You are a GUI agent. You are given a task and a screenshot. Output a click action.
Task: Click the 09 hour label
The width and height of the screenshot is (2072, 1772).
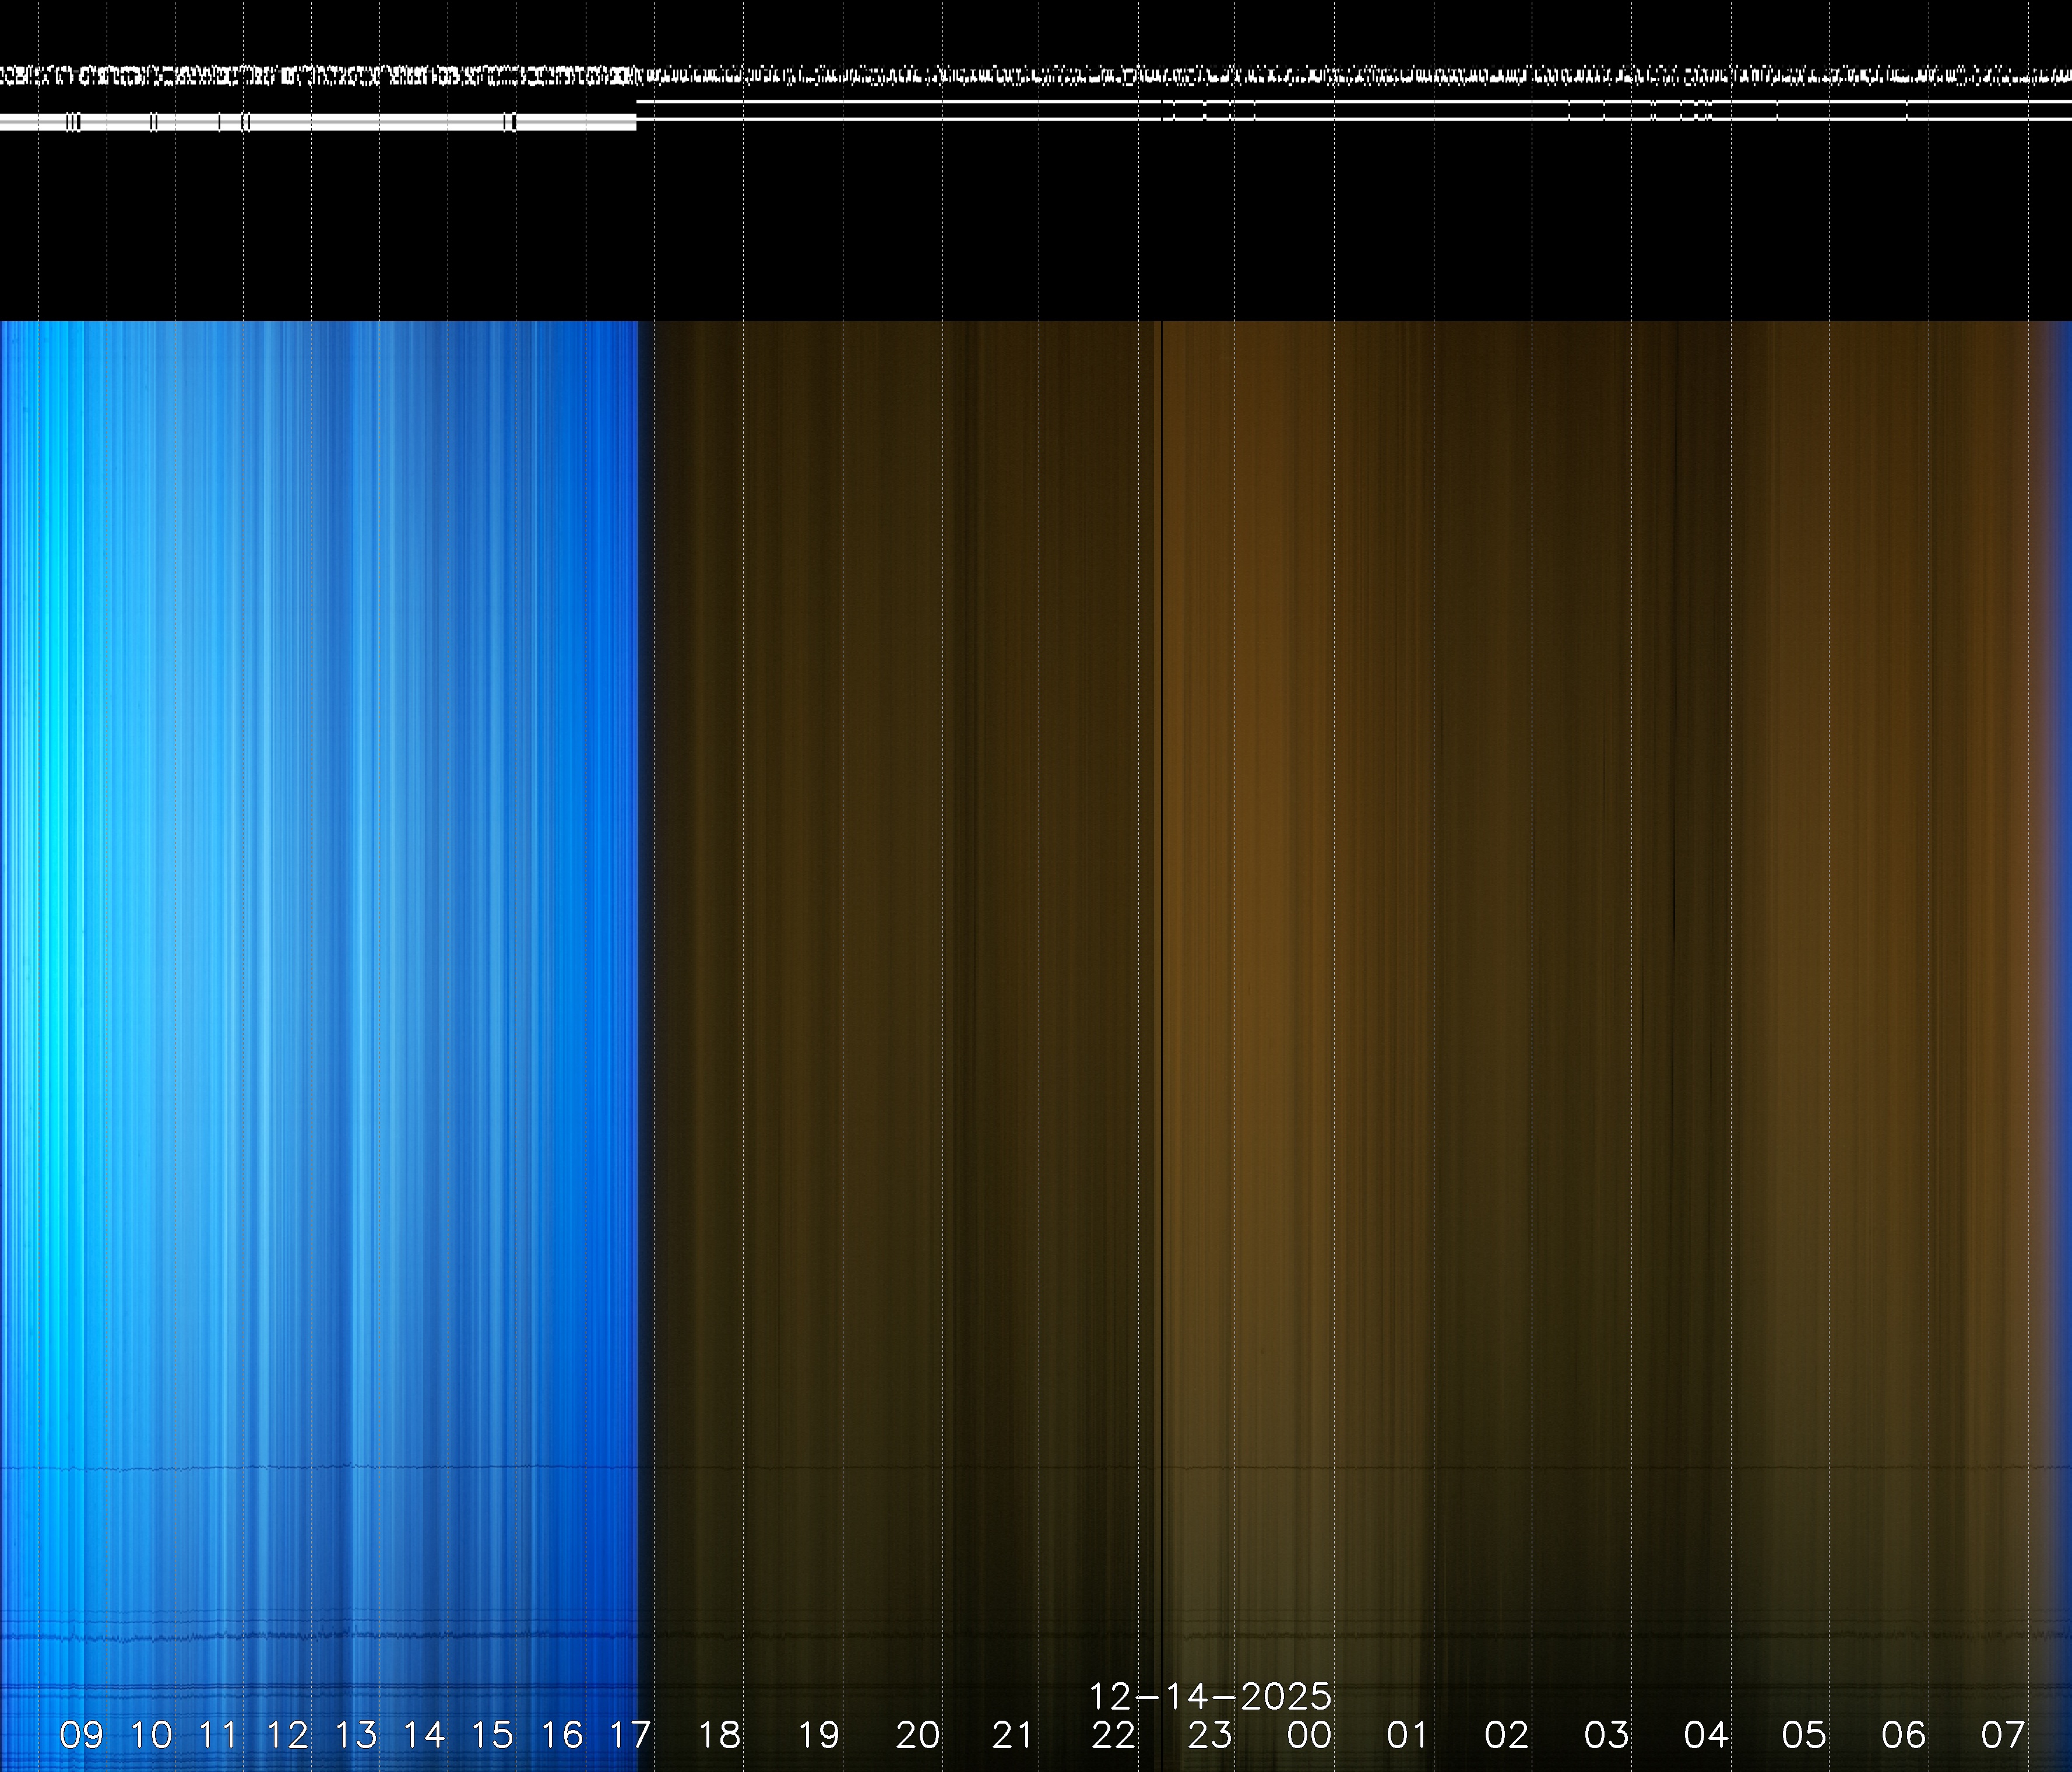click(x=81, y=1735)
